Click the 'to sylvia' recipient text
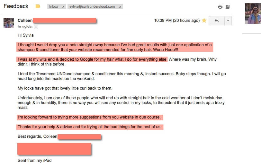261x167 pixels. tap(25, 27)
